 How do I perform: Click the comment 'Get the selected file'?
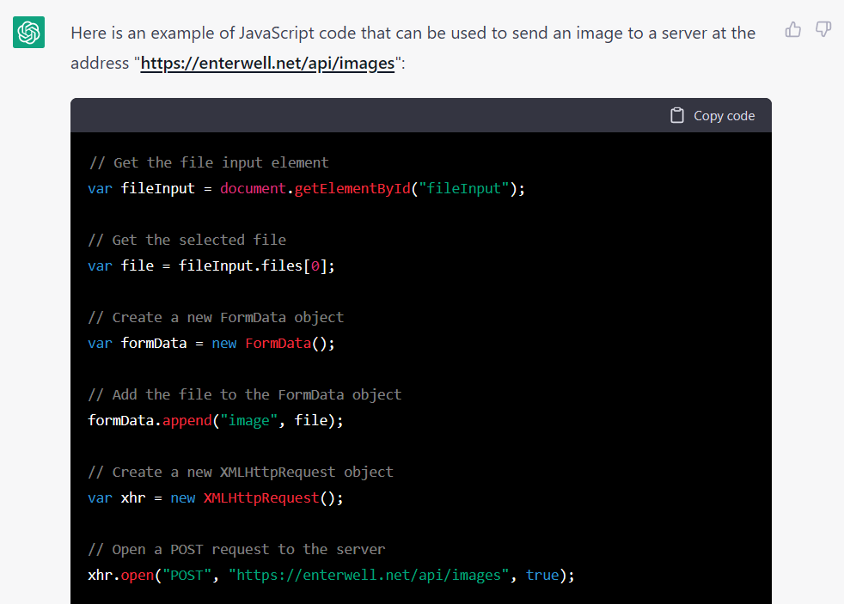[199, 240]
